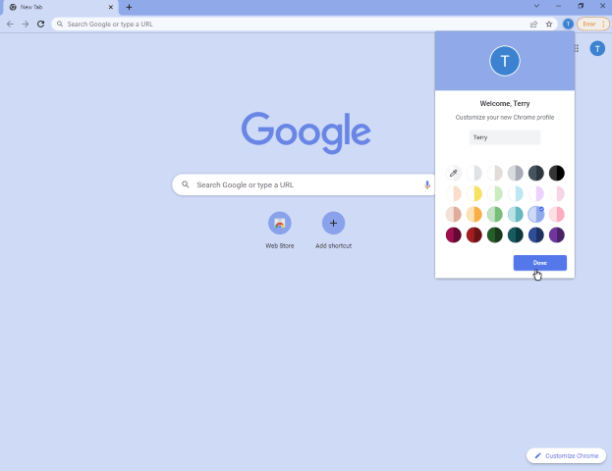This screenshot has width=612, height=471.
Task: Go back with the back arrow
Action: (x=10, y=25)
